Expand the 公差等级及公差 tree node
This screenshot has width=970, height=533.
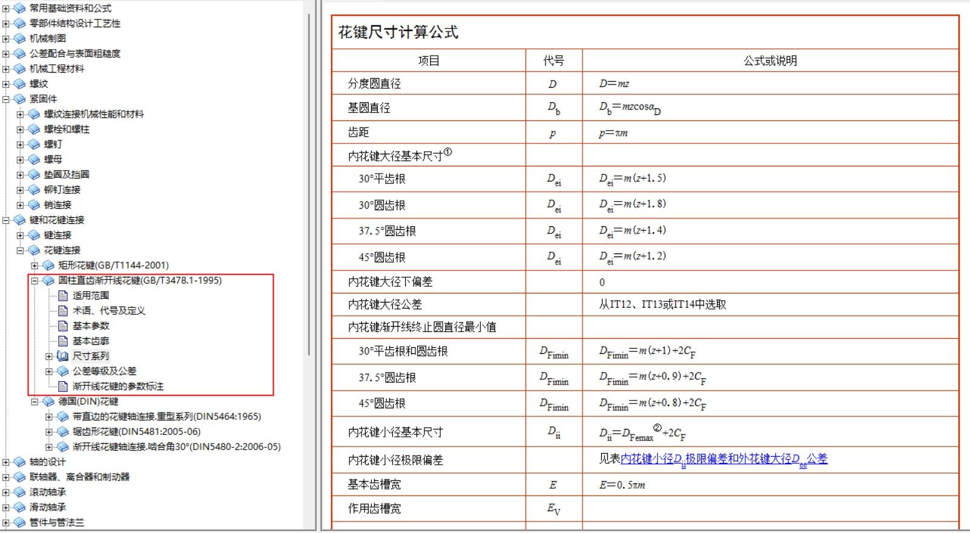coord(49,371)
